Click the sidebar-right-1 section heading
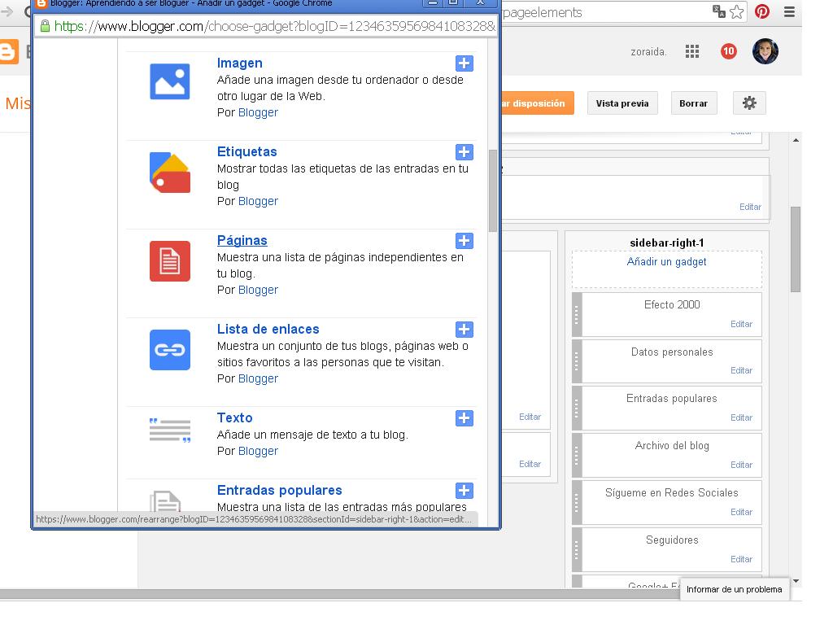Viewport: 833px width, 625px height. [x=667, y=243]
